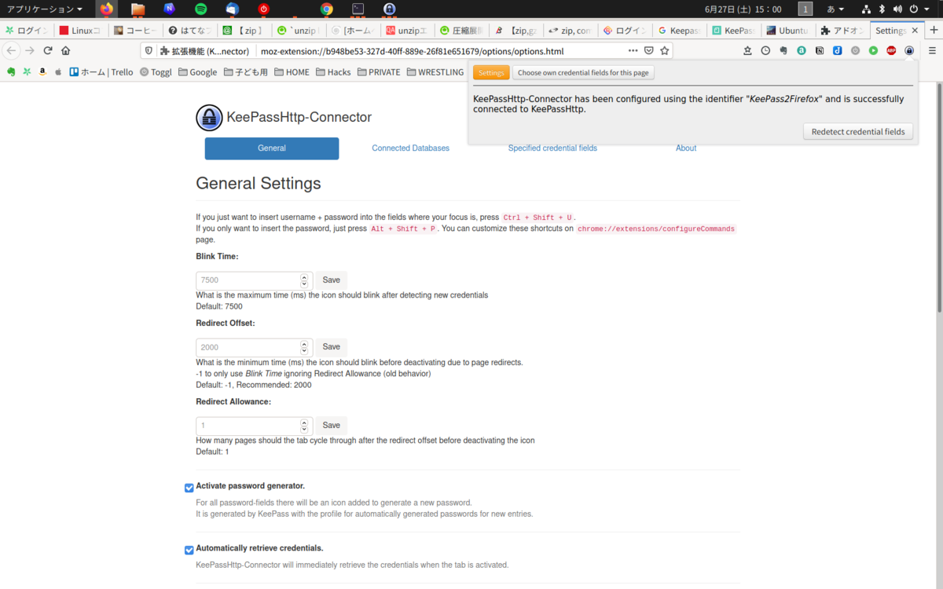Open KeePass lock app in top panel

389,9
